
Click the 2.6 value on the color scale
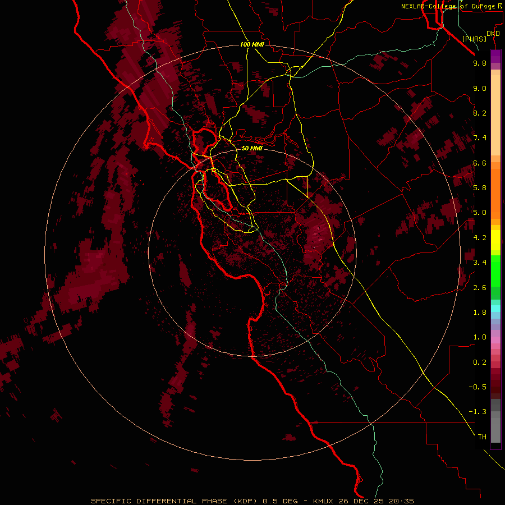(x=480, y=288)
